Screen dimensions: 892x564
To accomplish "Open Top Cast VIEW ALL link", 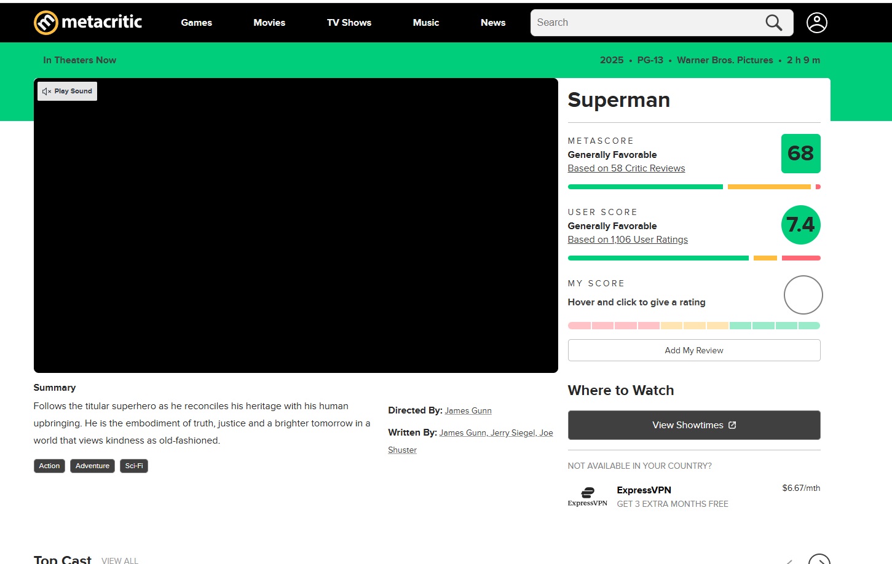I will click(x=120, y=560).
